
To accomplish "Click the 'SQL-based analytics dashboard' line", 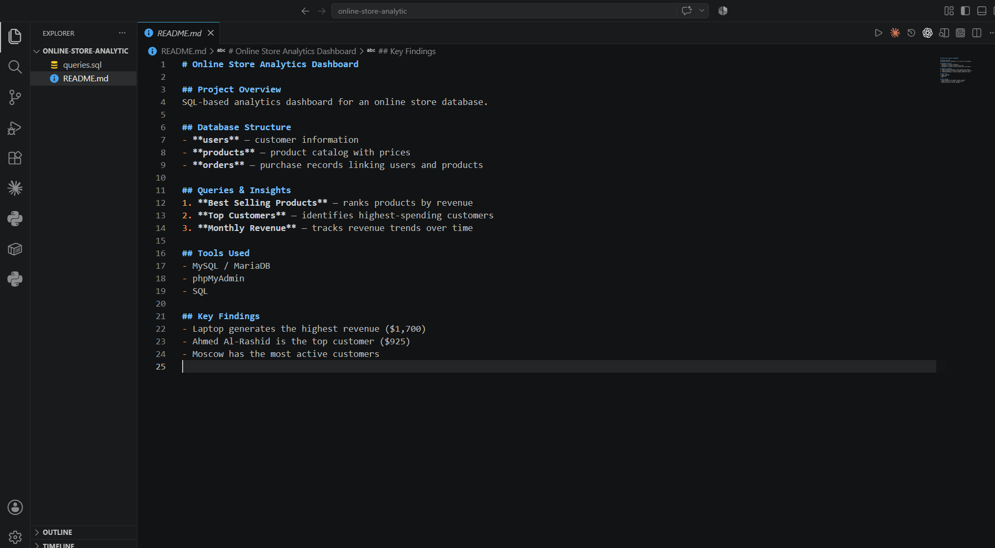I will tap(335, 102).
